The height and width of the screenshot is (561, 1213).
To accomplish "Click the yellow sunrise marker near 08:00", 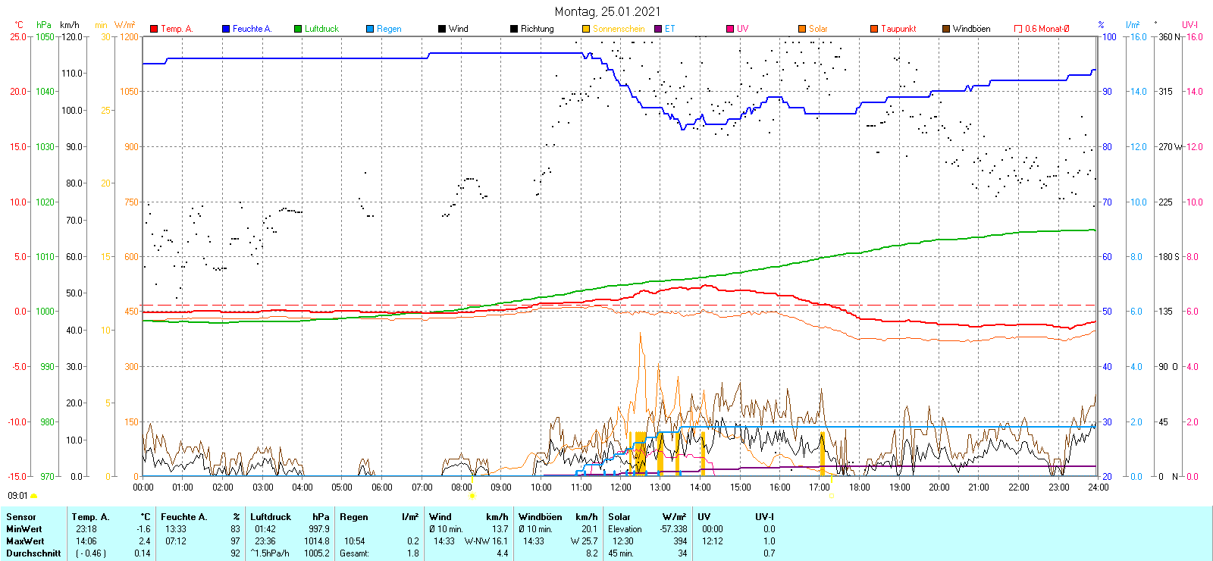I will point(472,496).
